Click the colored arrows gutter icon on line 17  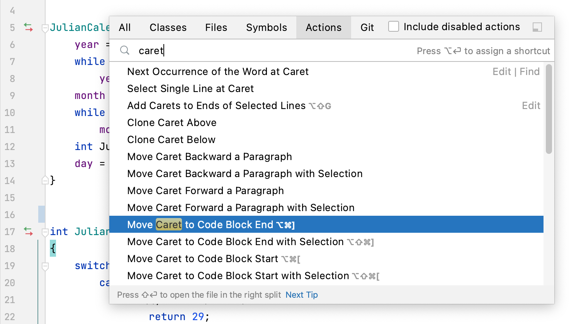pos(28,232)
